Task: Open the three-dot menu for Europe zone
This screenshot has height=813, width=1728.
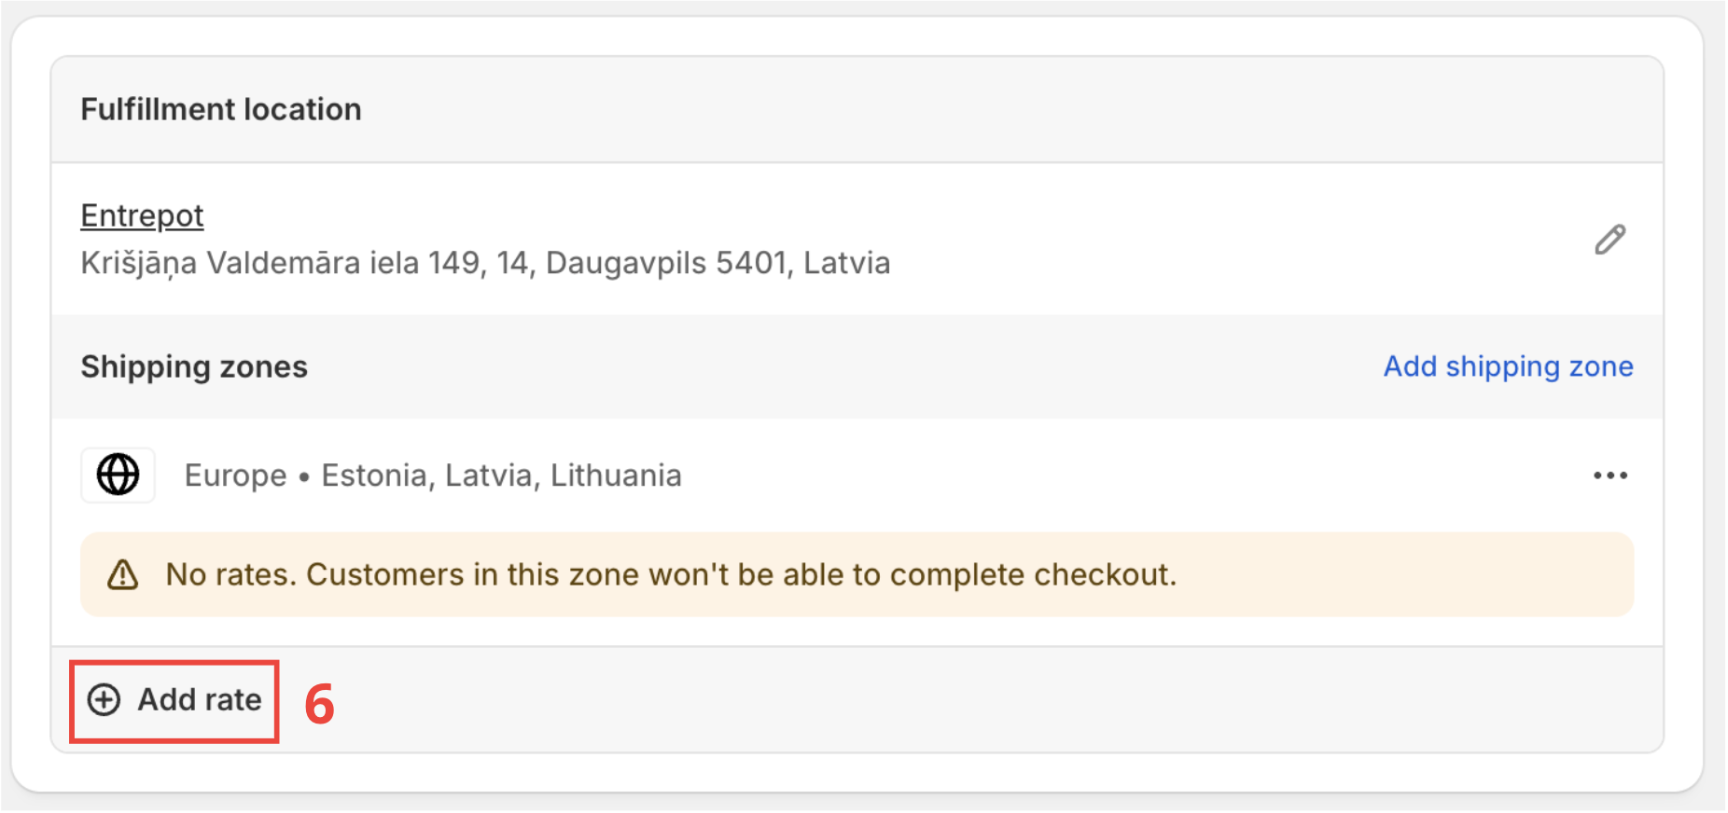Action: pos(1610,475)
